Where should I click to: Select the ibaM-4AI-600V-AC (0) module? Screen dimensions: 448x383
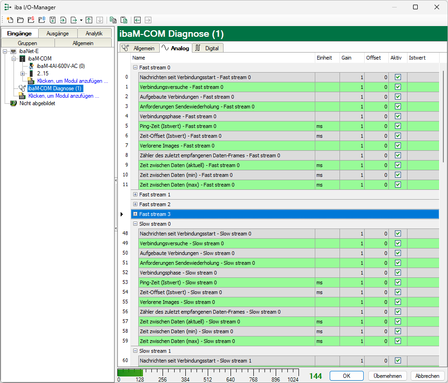point(61,66)
